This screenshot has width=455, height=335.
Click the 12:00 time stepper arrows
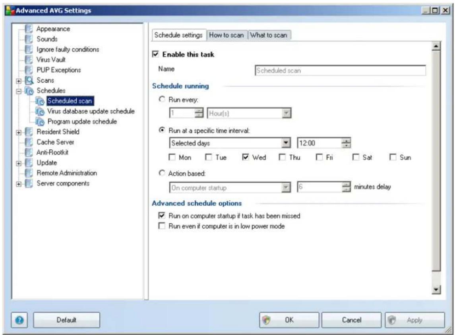click(346, 143)
